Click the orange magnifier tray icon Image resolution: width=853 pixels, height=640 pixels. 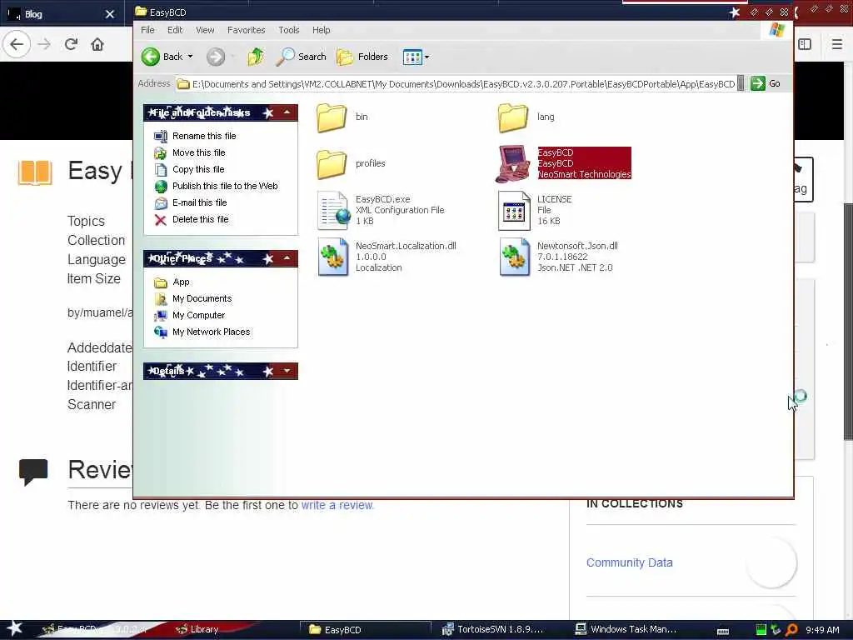click(x=791, y=630)
